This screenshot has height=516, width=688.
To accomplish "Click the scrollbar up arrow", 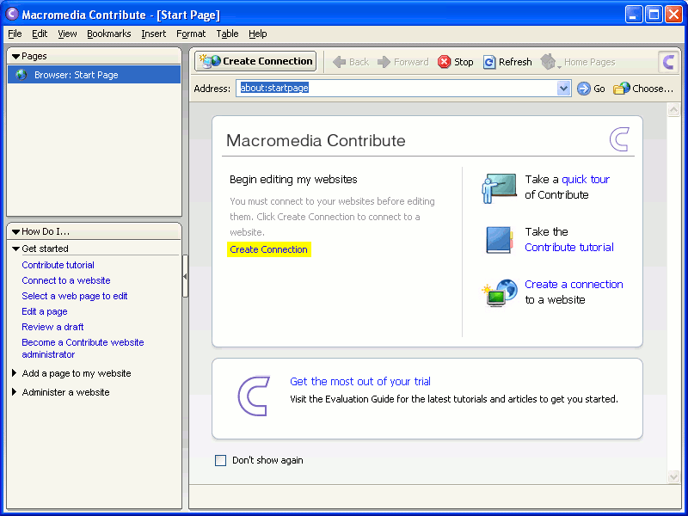I will (x=673, y=109).
